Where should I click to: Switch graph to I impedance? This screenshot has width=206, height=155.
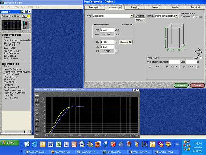point(37,124)
